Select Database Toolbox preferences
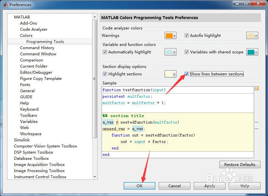The height and width of the screenshot is (196, 268). (x=31, y=158)
